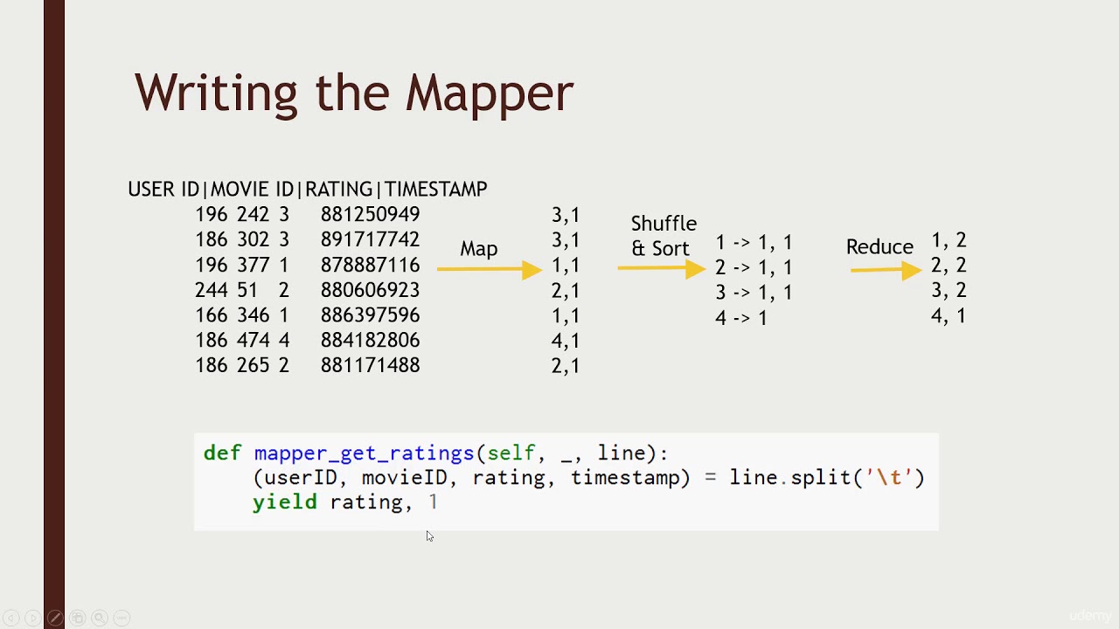This screenshot has height=629, width=1119.
Task: Click the reduce output '3, 2'
Action: click(x=949, y=290)
